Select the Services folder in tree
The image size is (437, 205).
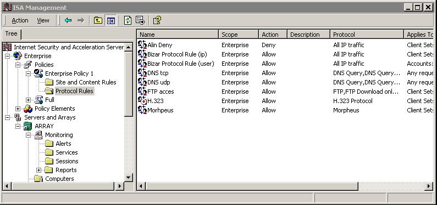[67, 152]
